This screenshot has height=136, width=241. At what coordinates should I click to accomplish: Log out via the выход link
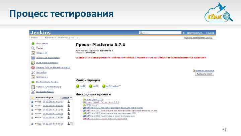coord(211,33)
